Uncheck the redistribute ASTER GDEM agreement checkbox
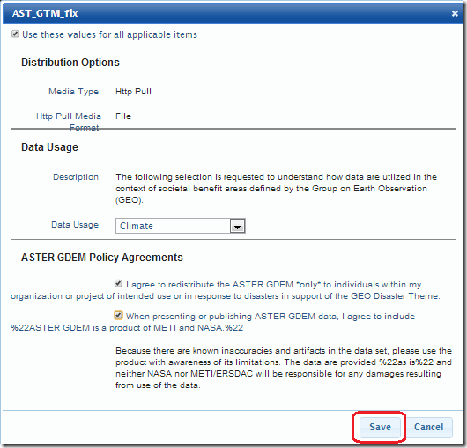Screen dimensions: 467x448 click(x=118, y=283)
